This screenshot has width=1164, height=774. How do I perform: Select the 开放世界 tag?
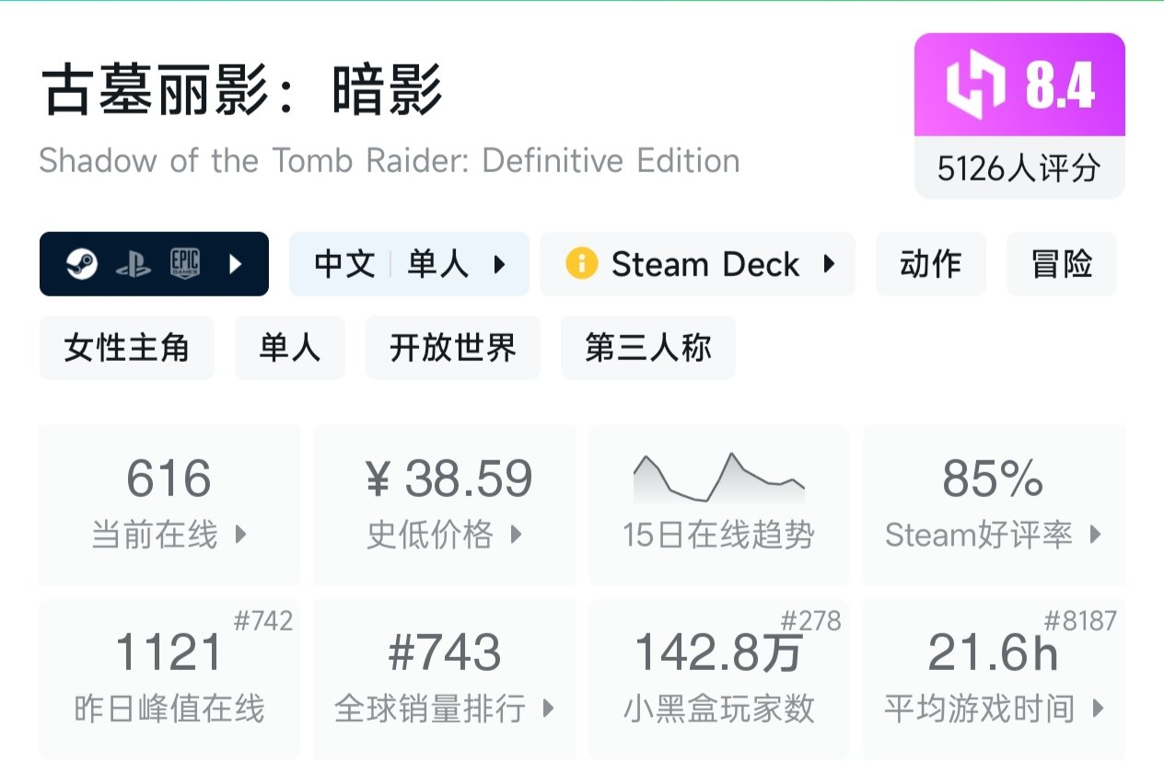pyautogui.click(x=452, y=348)
